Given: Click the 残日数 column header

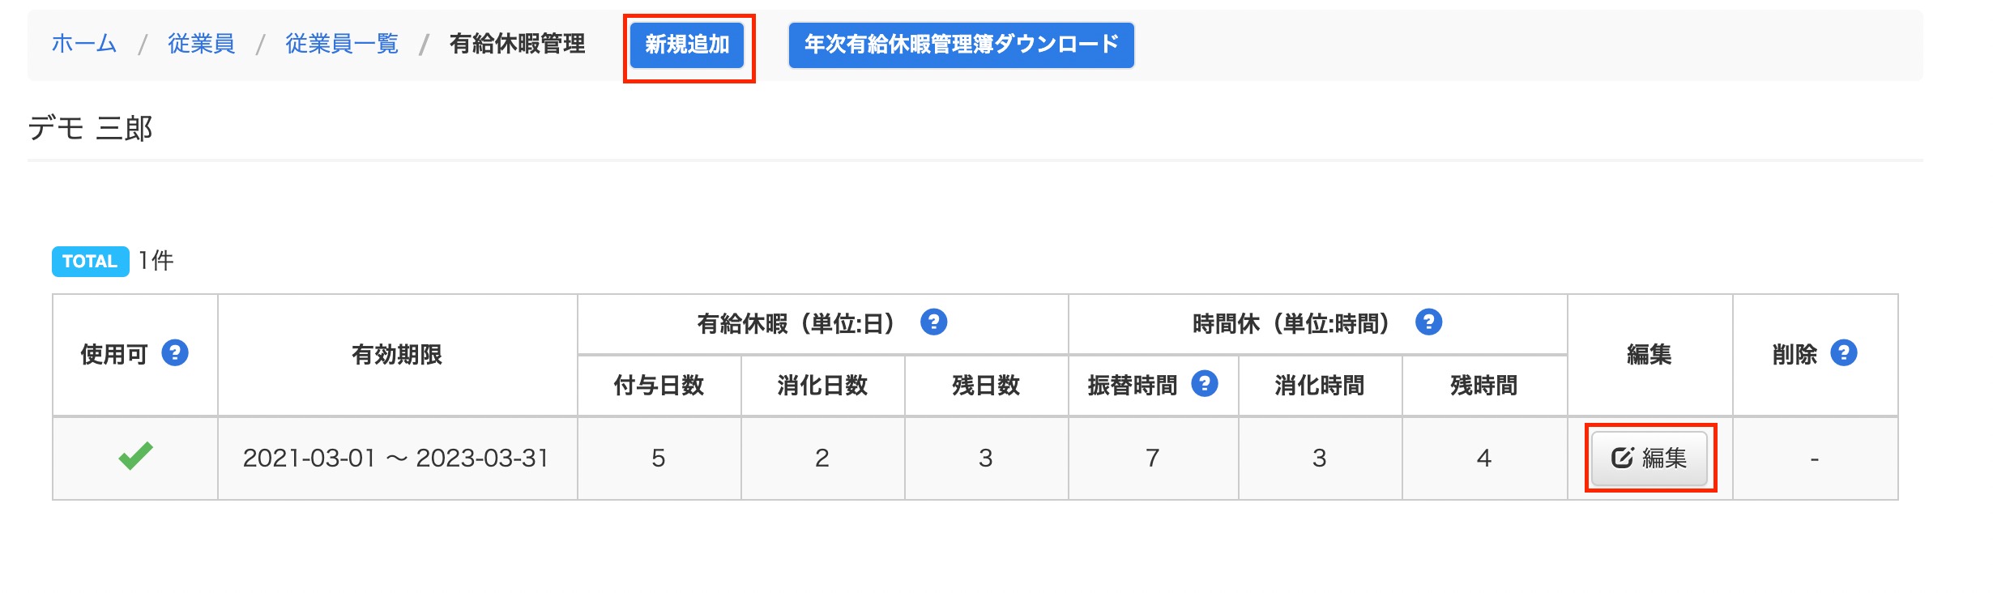Looking at the screenshot, I should click(986, 386).
